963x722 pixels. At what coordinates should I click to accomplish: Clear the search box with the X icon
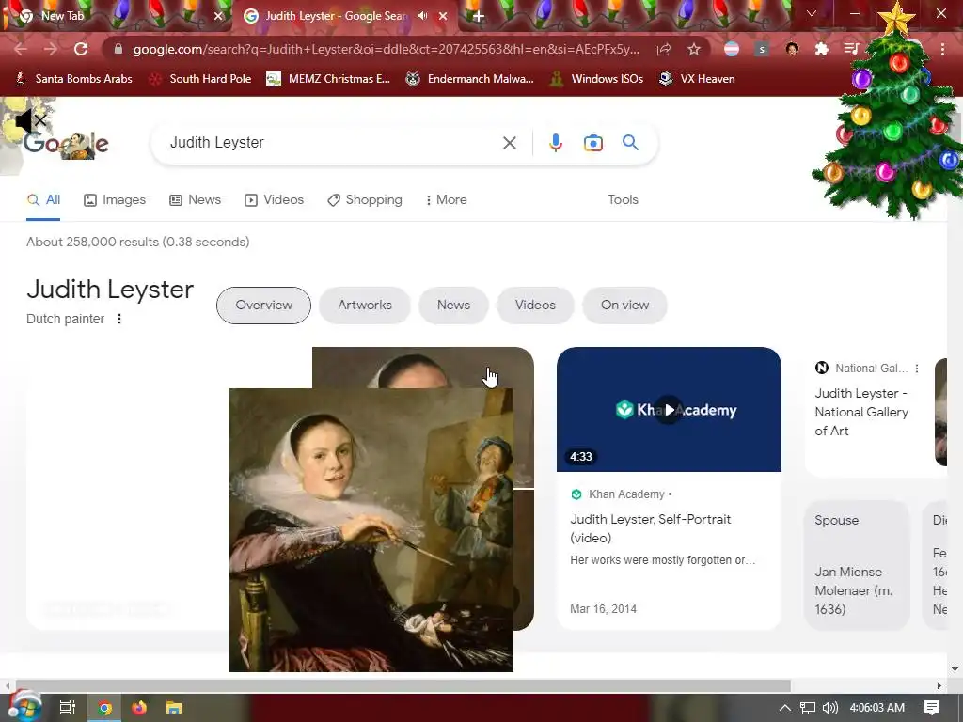(x=509, y=143)
